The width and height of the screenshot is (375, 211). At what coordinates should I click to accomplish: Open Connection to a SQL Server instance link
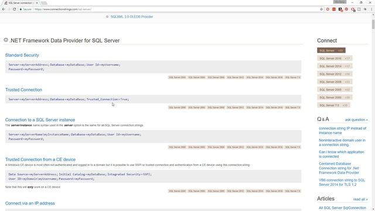(x=40, y=120)
